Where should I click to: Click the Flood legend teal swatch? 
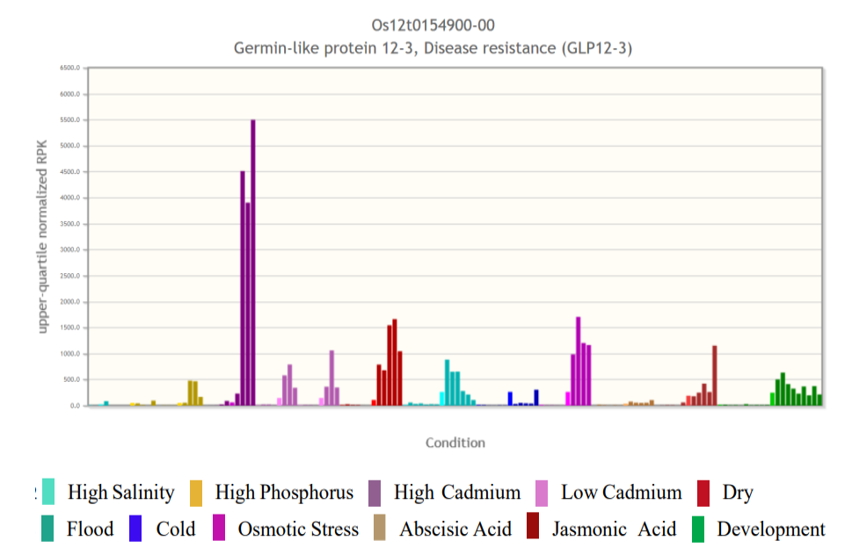coord(47,529)
